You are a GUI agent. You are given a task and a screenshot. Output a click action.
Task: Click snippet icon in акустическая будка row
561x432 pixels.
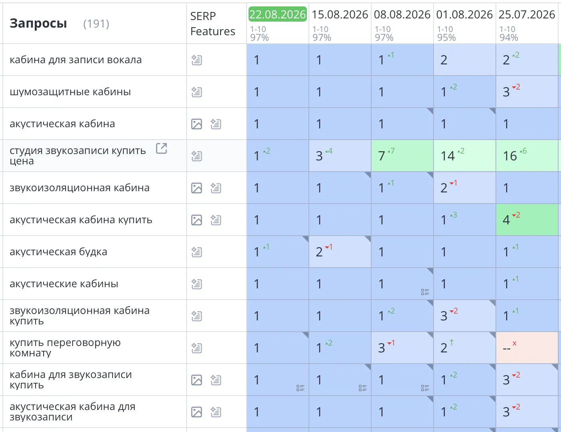pos(197,252)
